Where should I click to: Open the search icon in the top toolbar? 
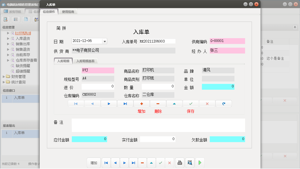pos(5,19)
